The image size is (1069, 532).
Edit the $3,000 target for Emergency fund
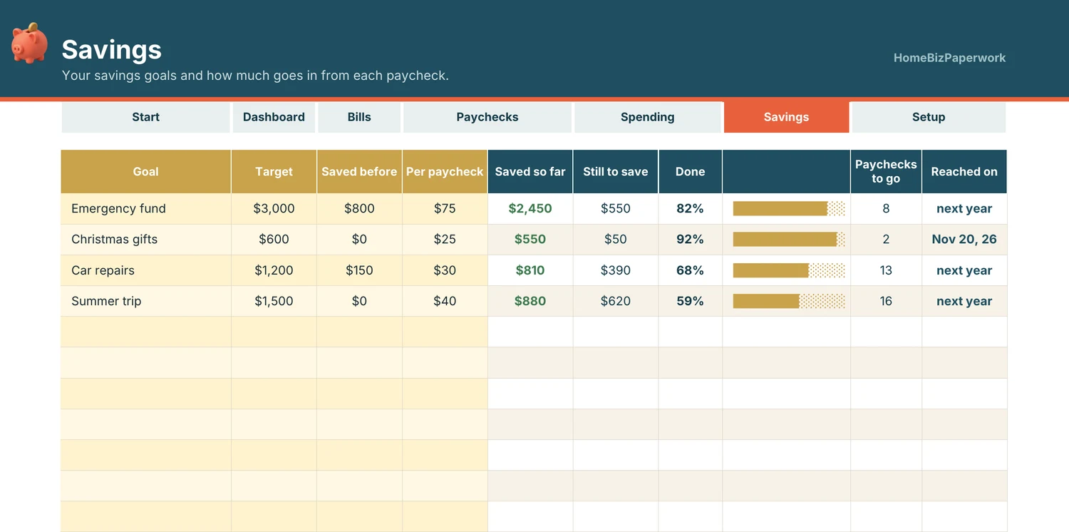(274, 209)
